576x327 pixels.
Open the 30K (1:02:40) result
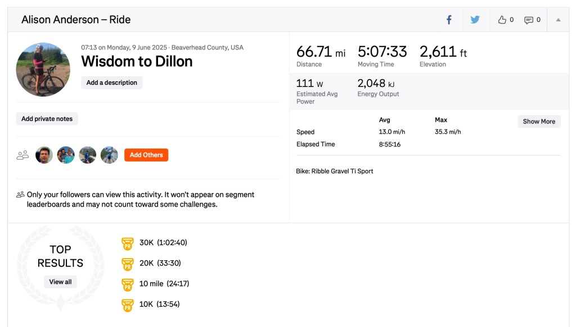pos(163,243)
